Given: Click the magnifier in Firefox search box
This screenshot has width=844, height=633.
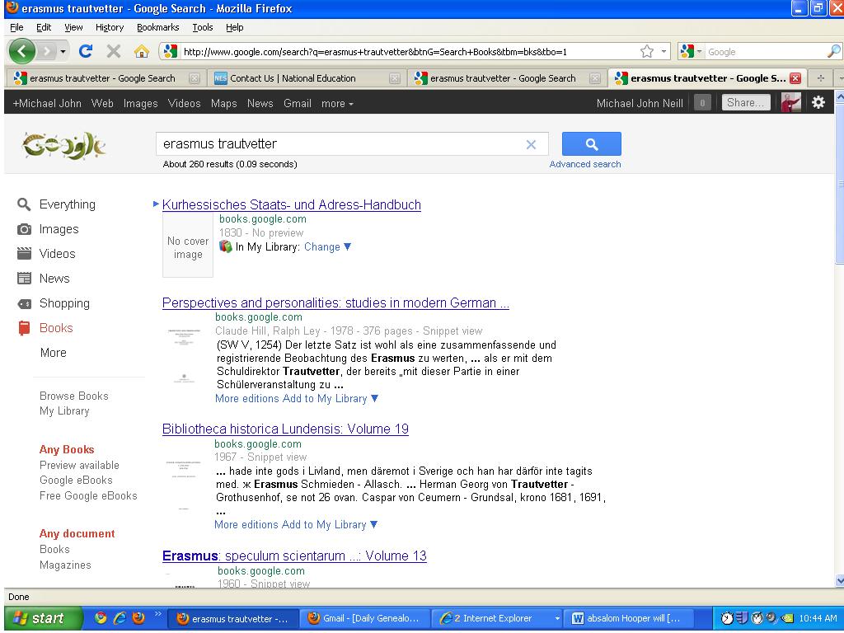Looking at the screenshot, I should click(833, 51).
